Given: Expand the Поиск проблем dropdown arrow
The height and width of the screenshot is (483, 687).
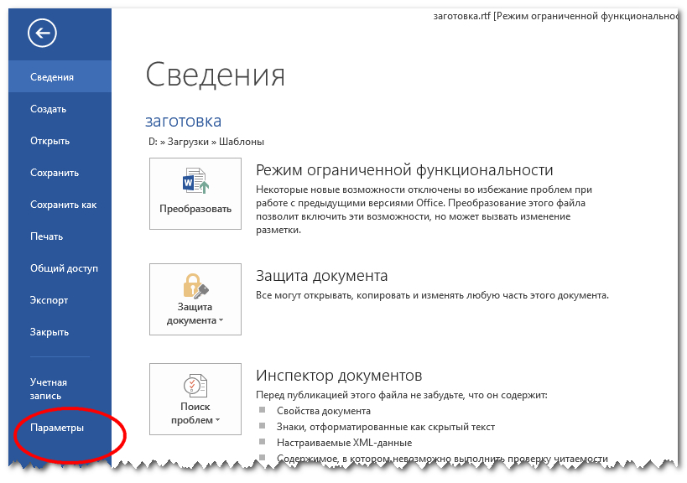Looking at the screenshot, I should coord(217,420).
